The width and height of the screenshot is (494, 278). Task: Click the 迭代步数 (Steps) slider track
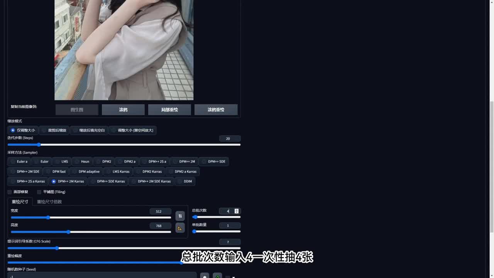click(123, 145)
